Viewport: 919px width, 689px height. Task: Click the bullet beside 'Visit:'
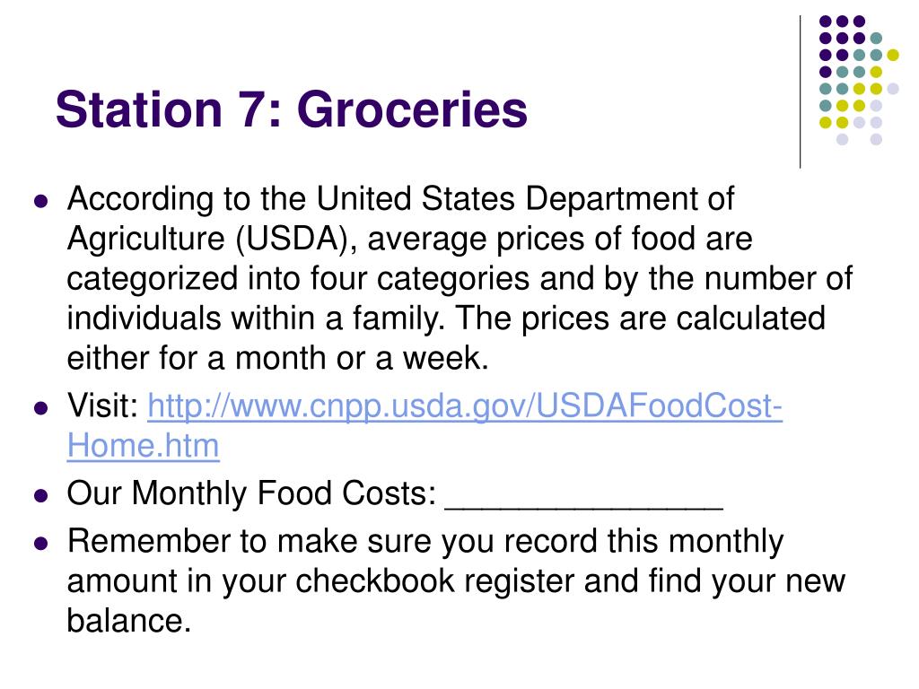(x=41, y=408)
